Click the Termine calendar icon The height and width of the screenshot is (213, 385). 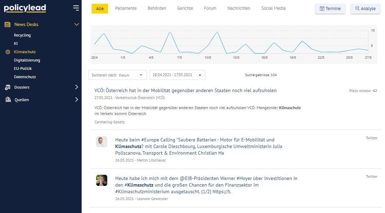(321, 8)
